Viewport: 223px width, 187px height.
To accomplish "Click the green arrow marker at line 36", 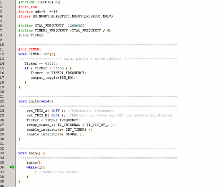I will 13,167.
